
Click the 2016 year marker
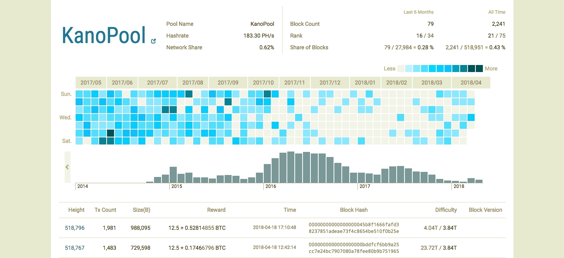coord(271,186)
